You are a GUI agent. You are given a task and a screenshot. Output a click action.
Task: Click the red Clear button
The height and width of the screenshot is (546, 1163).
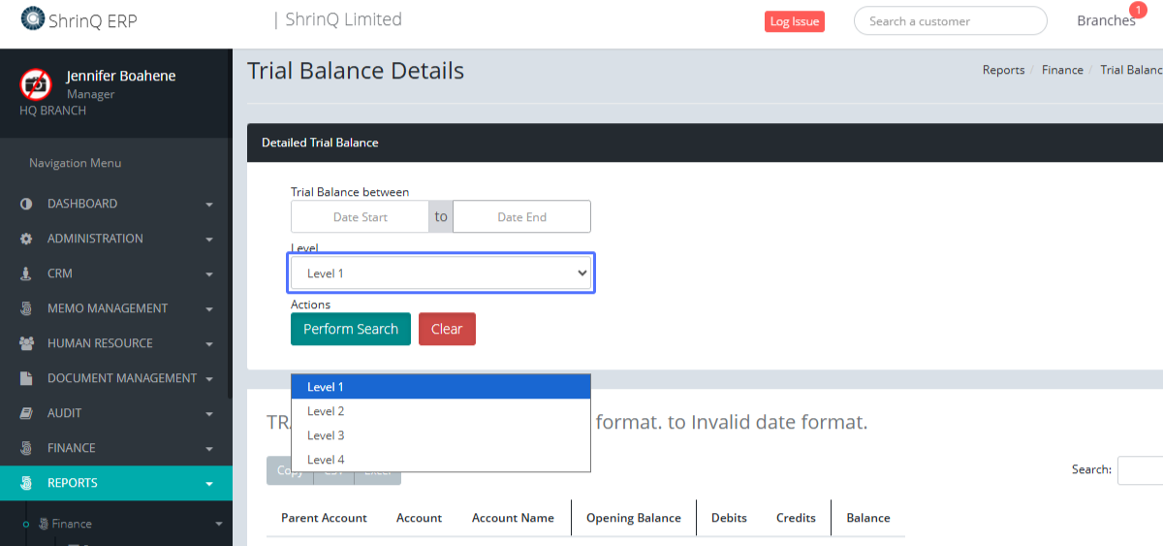click(x=447, y=329)
